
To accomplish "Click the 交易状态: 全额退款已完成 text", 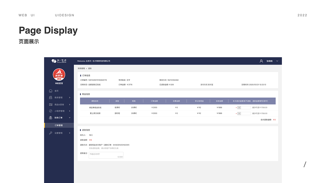I will click(x=90, y=85).
